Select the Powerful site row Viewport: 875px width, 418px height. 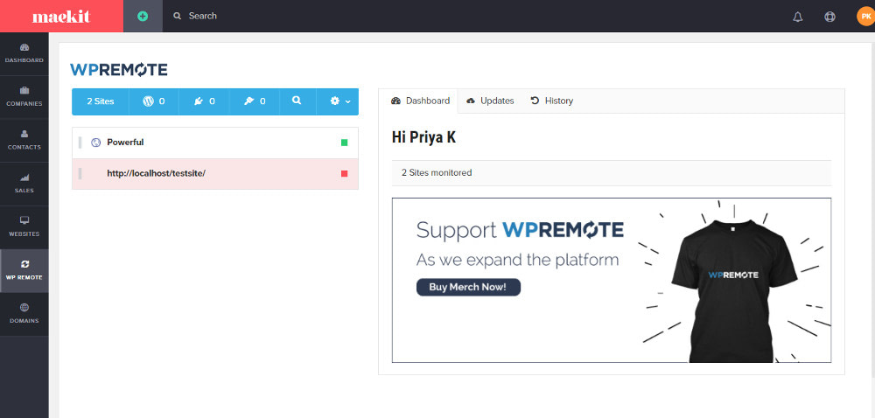215,143
